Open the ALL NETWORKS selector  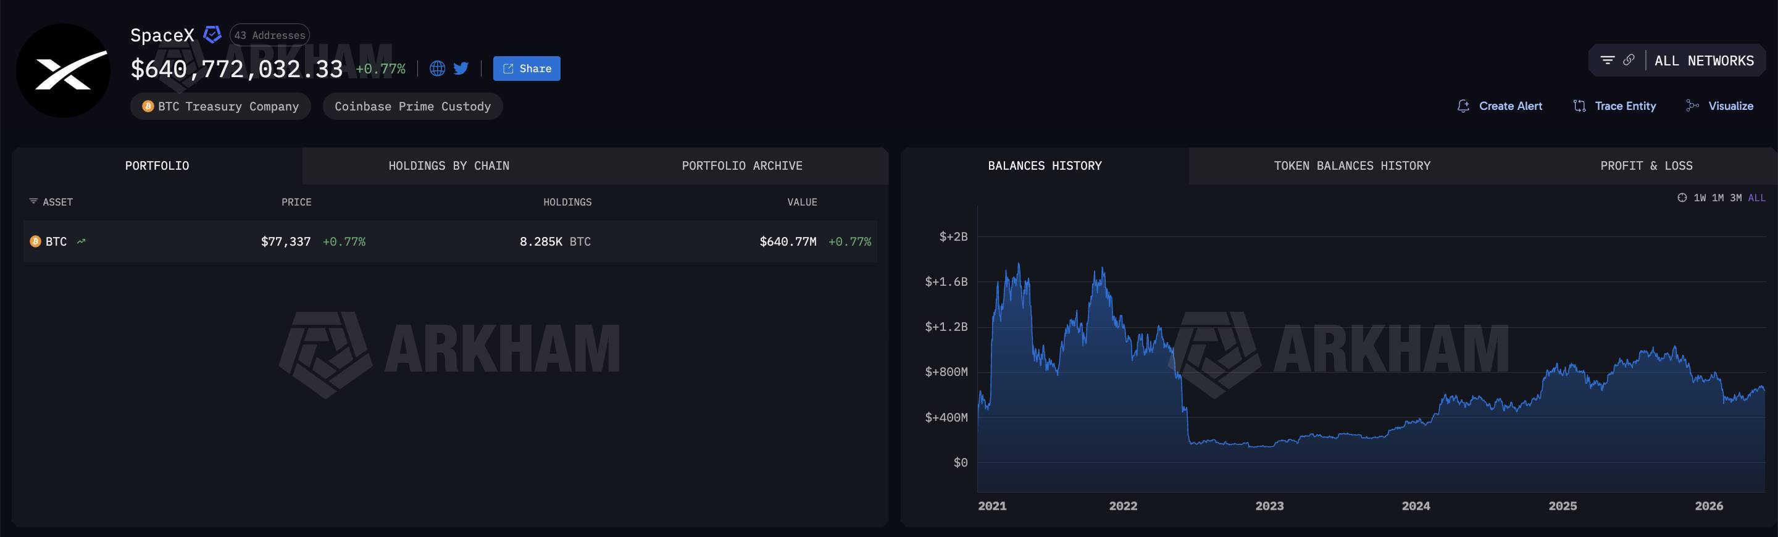(x=1704, y=60)
